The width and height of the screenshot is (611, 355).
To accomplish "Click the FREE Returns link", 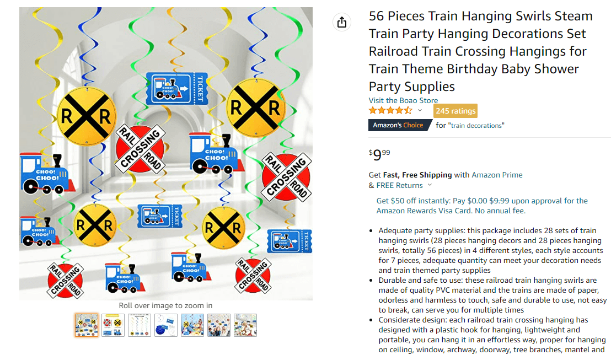I will pyautogui.click(x=399, y=185).
